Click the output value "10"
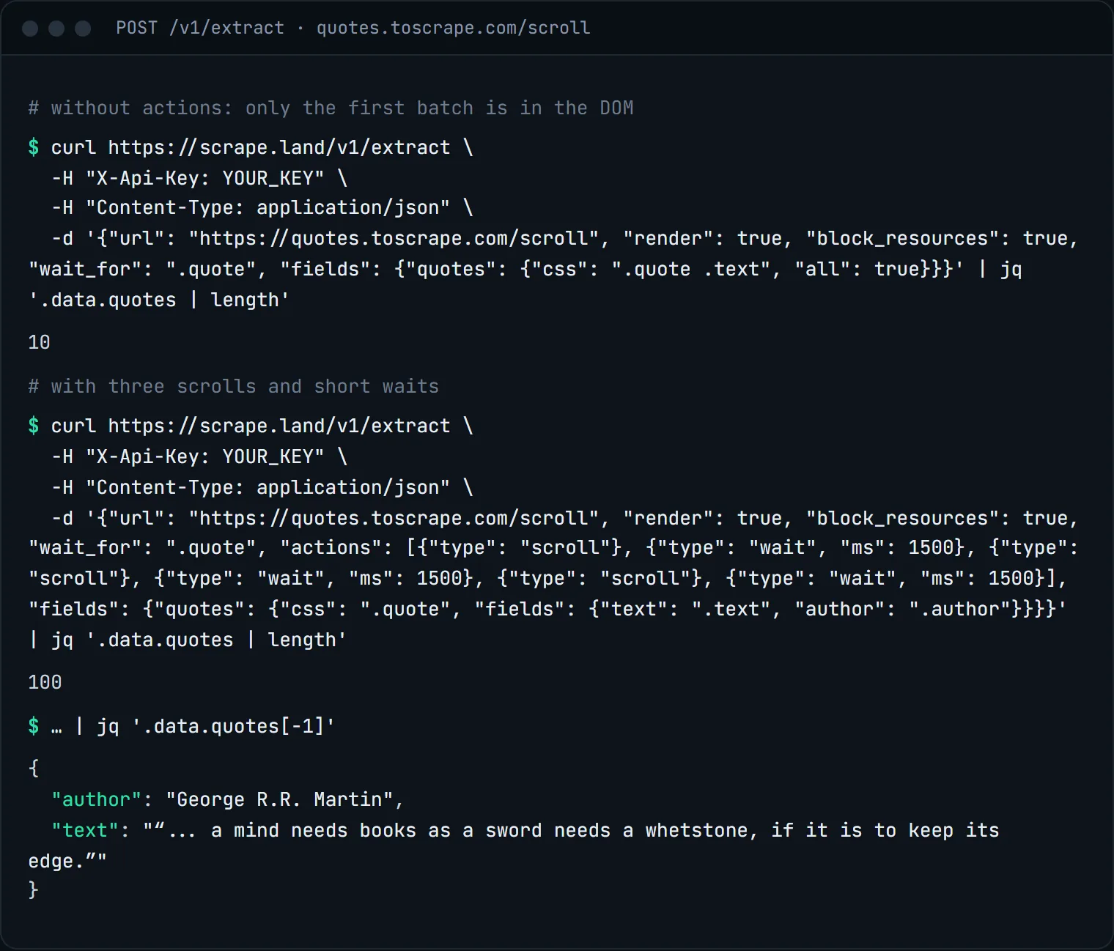The height and width of the screenshot is (951, 1114). coord(39,342)
